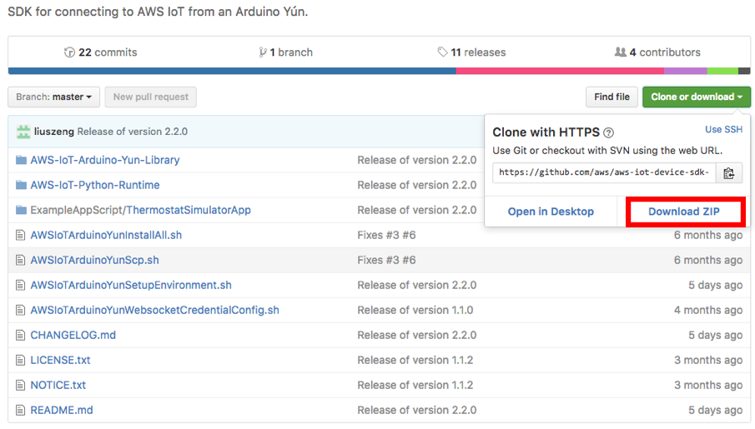The width and height of the screenshot is (755, 429).
Task: Click Release of version 1.1.2 beside NOTICE.txt
Action: (x=415, y=385)
